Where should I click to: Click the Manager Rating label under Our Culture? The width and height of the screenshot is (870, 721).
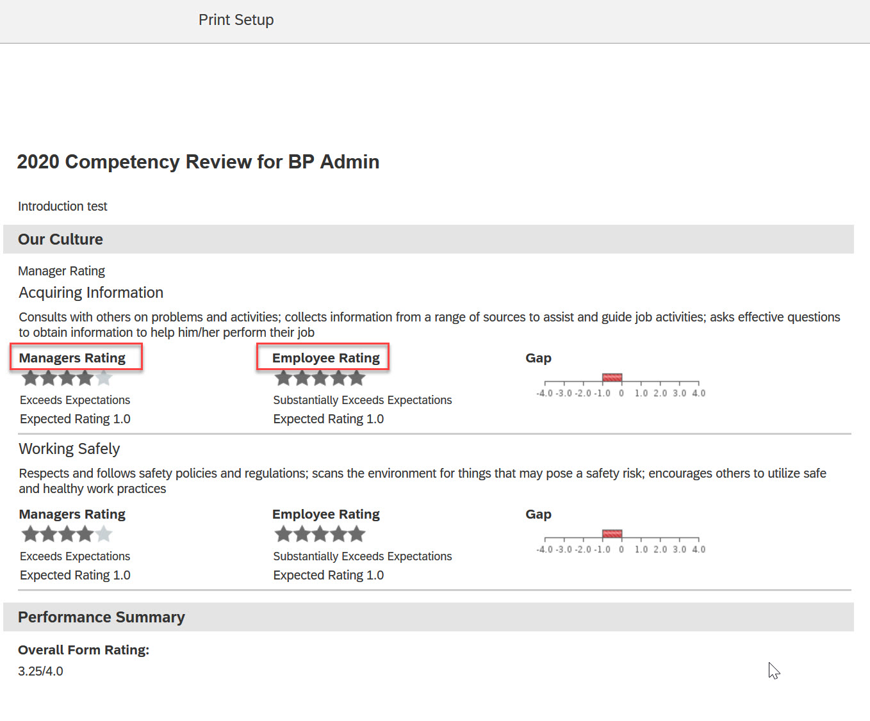pos(62,271)
